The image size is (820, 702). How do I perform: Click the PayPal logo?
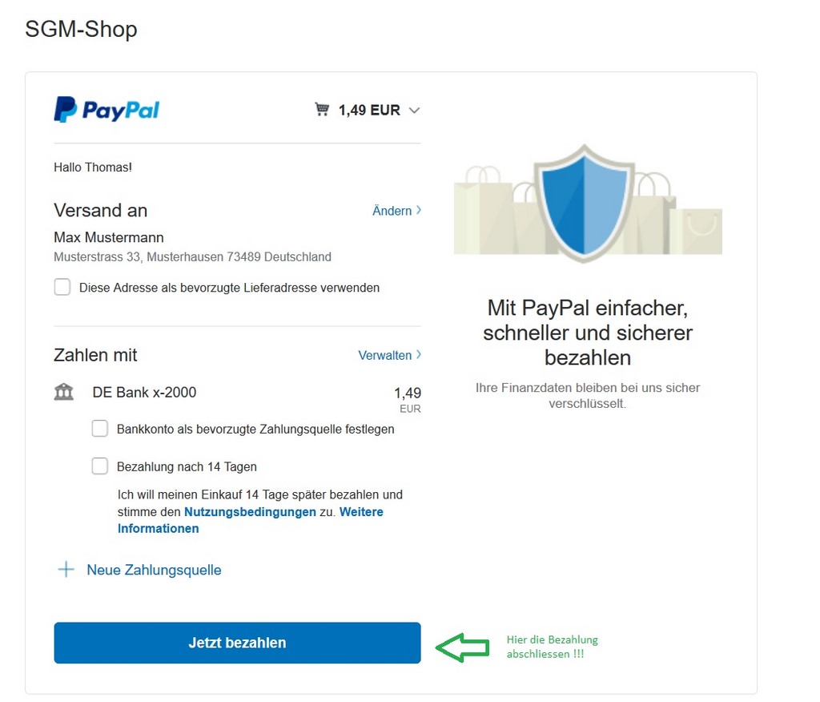107,110
